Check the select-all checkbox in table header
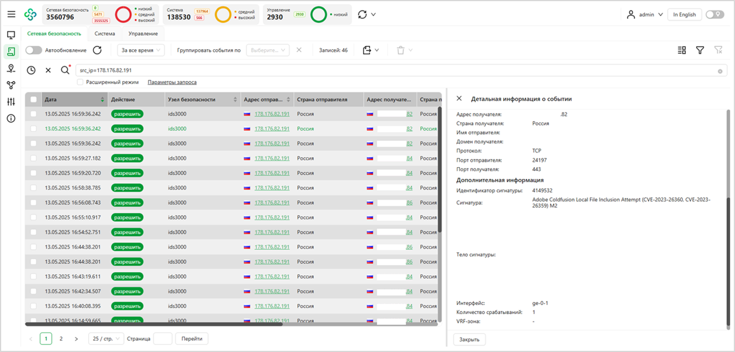 point(33,100)
